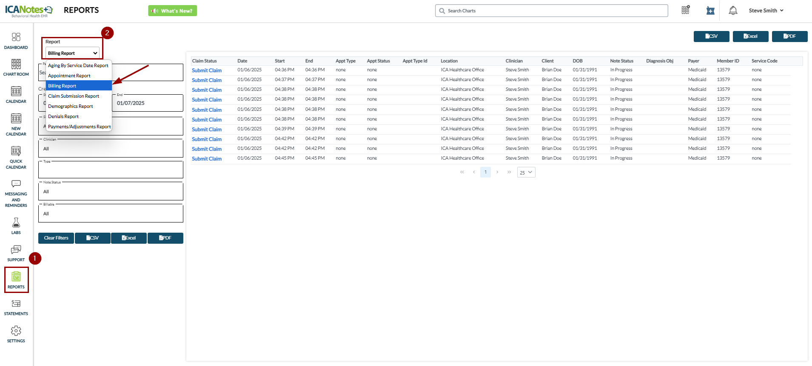The height and width of the screenshot is (366, 812).
Task: Export with the top-right PDF button
Action: [789, 37]
